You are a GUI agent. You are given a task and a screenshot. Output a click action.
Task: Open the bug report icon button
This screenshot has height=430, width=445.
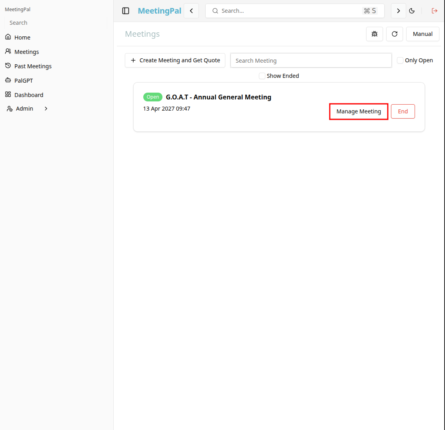374,34
